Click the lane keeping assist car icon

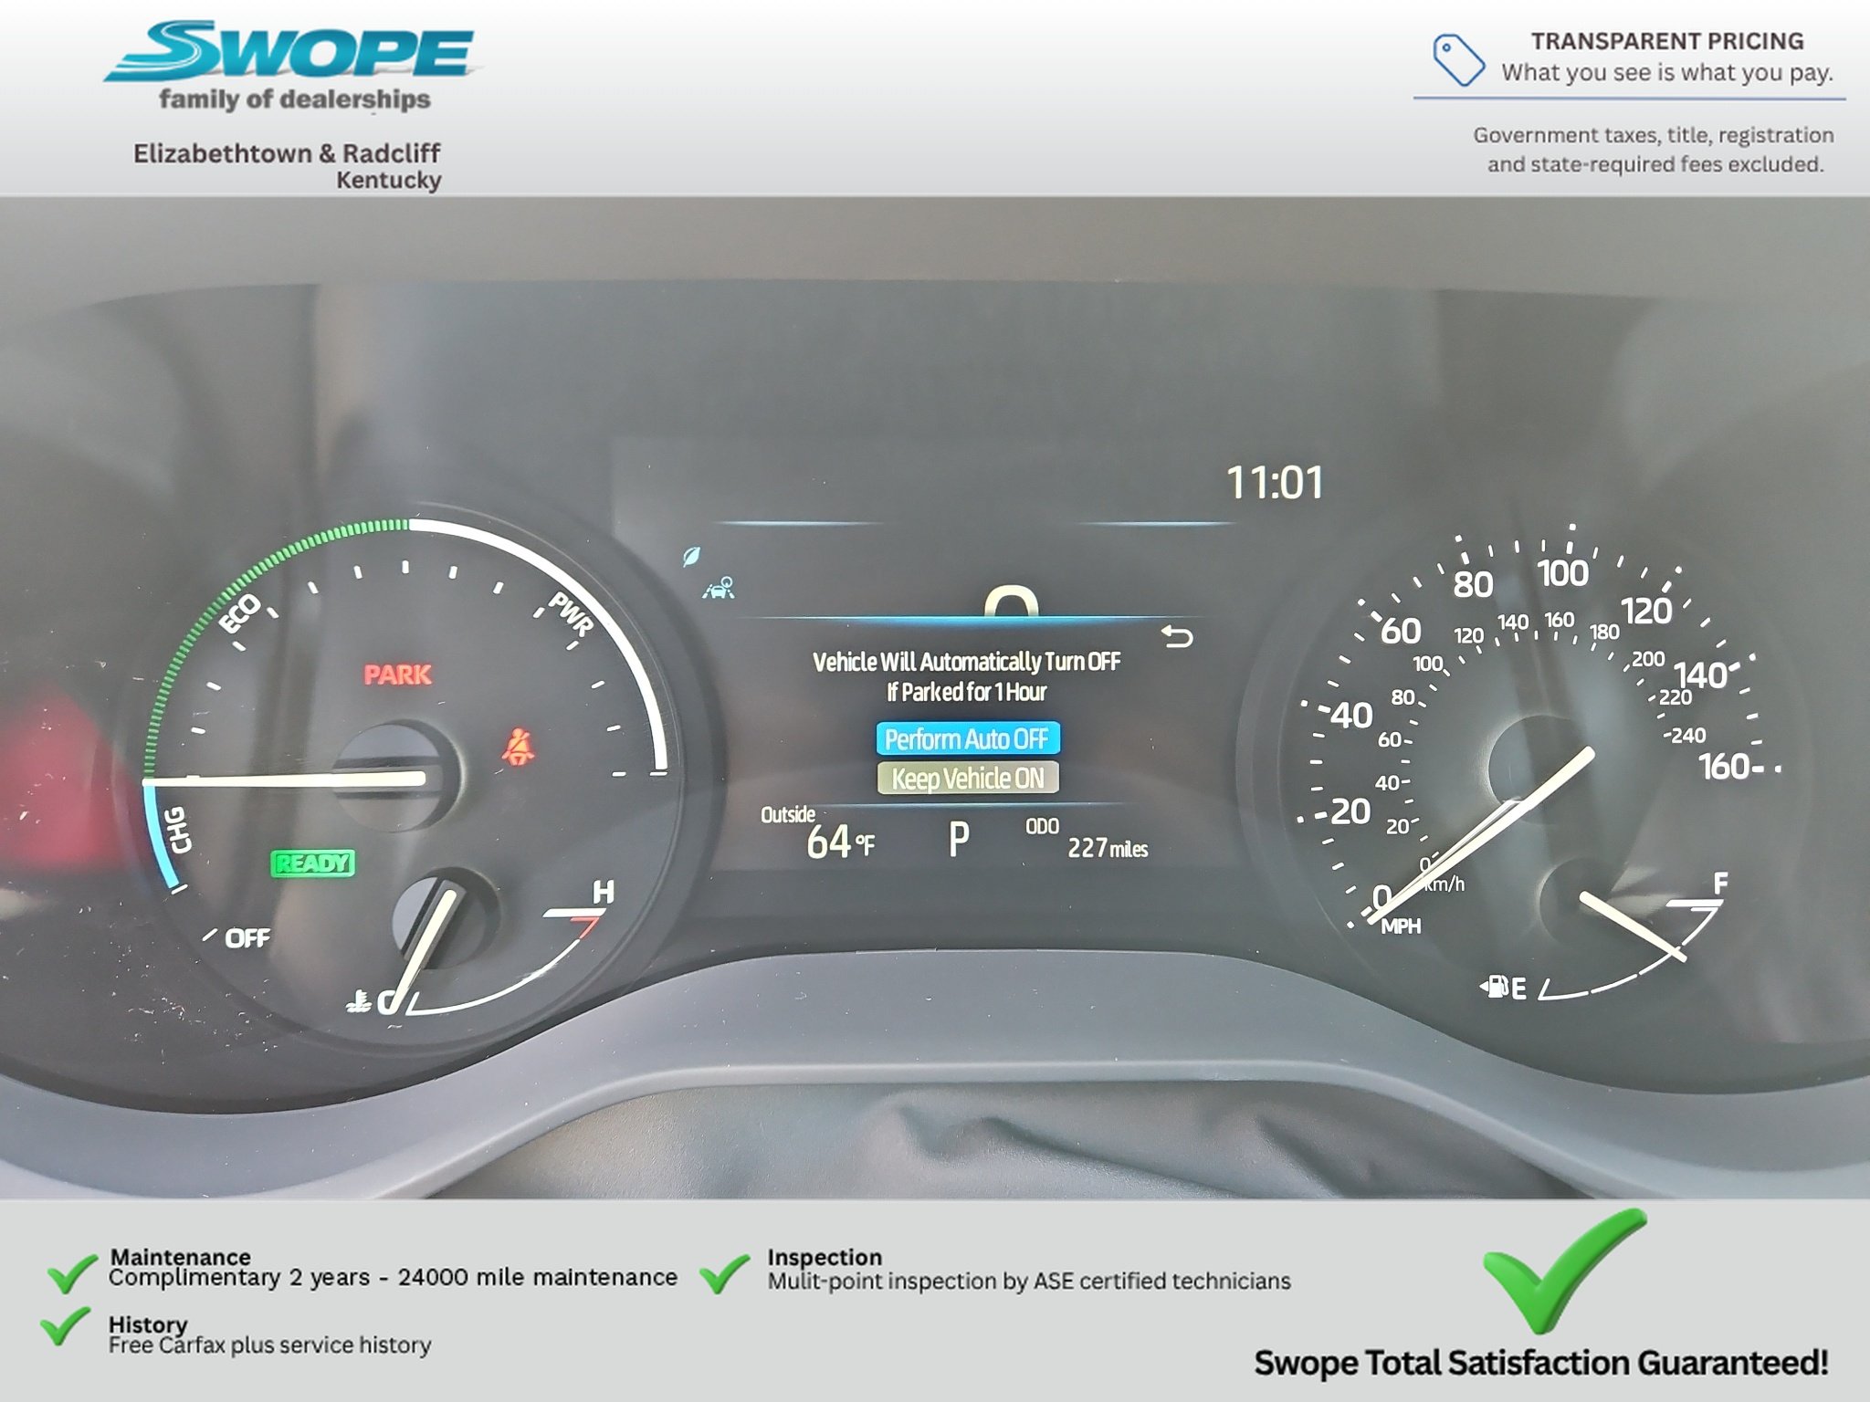(720, 589)
